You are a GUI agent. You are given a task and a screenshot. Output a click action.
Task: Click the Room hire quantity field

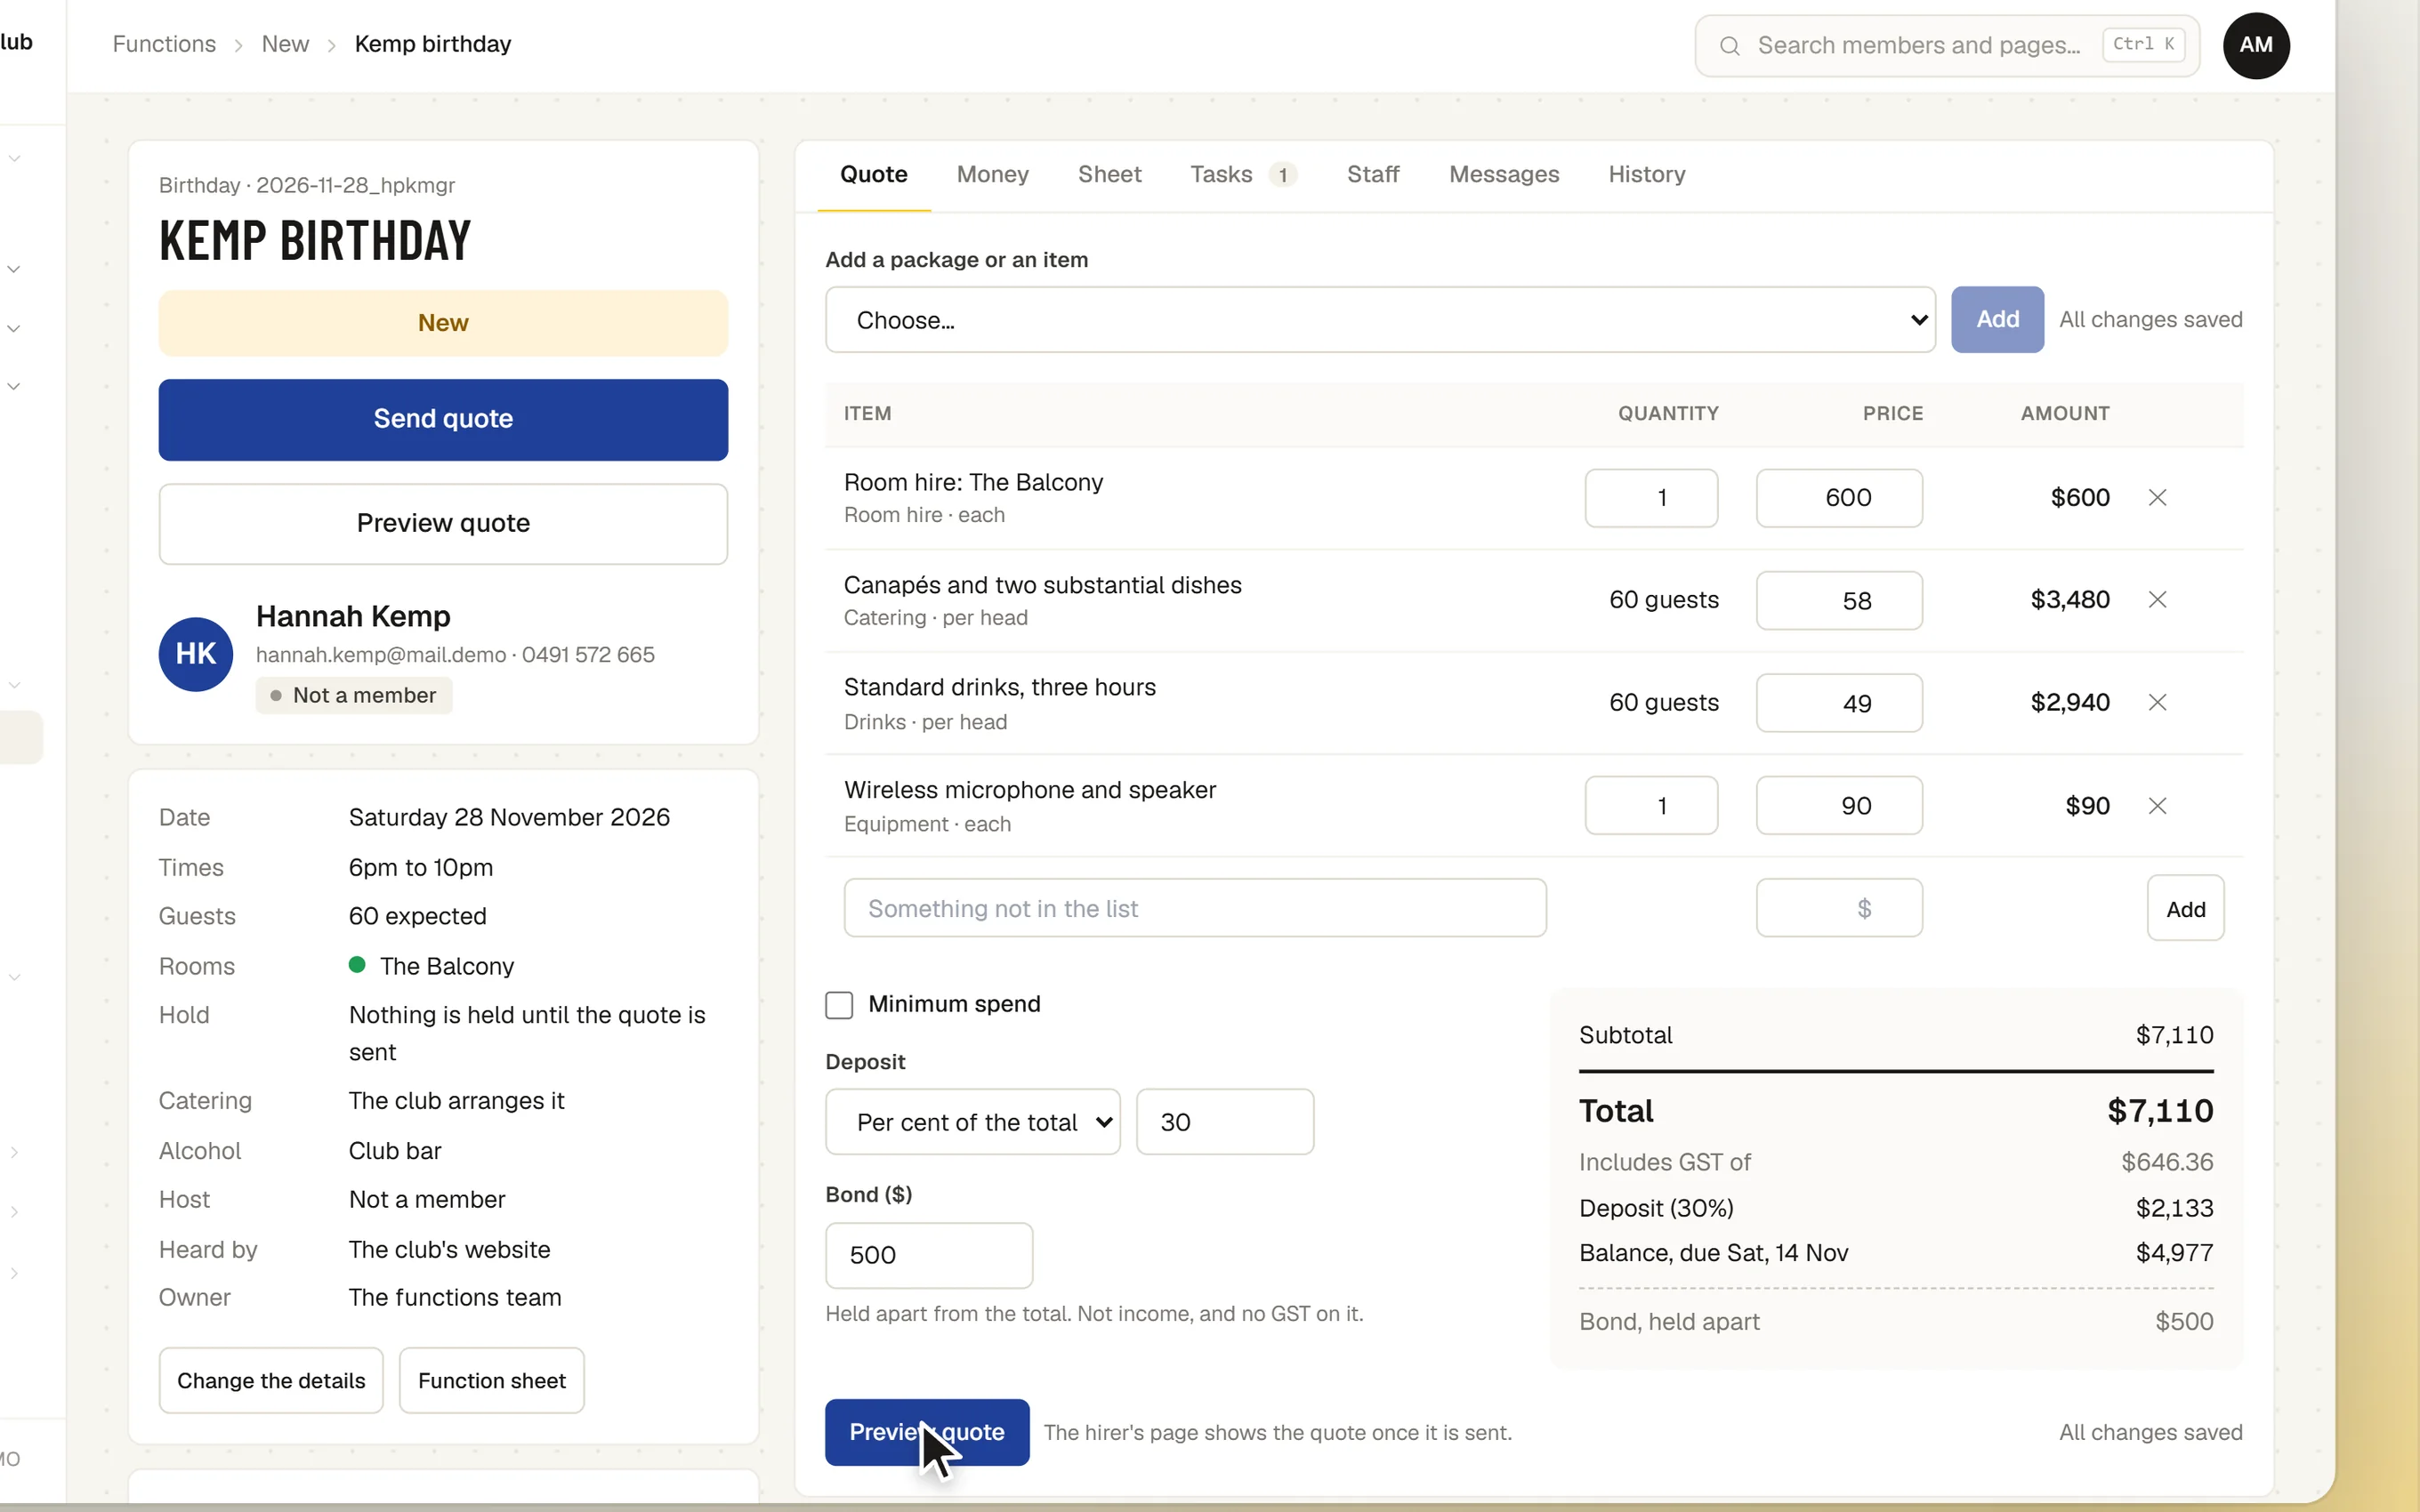click(x=1651, y=498)
